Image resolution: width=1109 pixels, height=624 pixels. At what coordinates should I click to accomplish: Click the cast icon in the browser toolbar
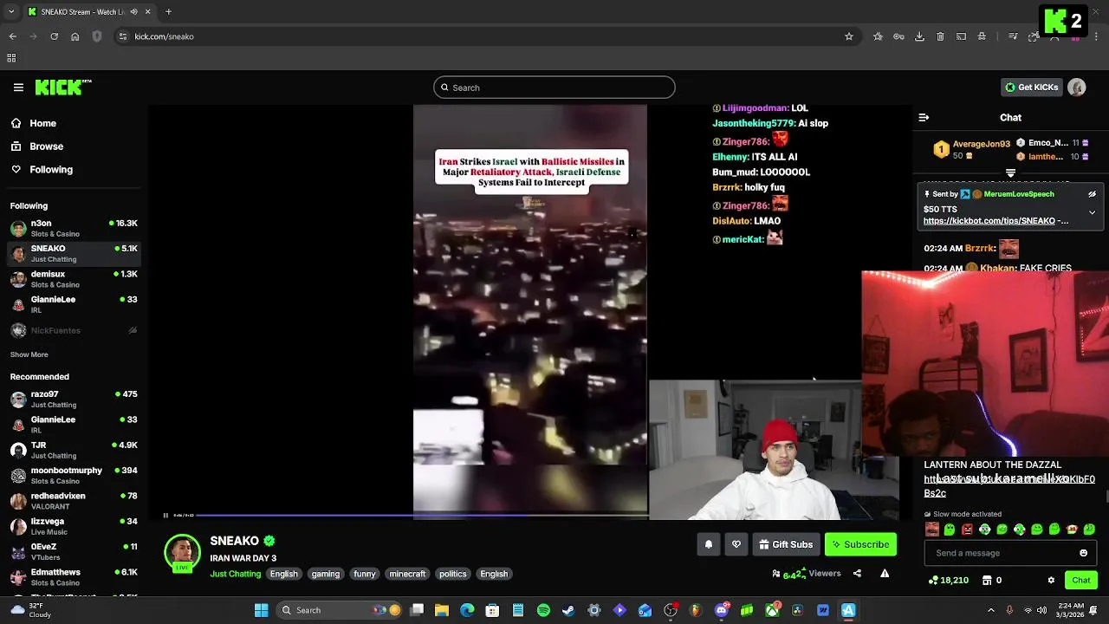tap(961, 36)
